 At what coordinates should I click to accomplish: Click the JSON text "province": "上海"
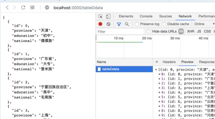[32, 115]
